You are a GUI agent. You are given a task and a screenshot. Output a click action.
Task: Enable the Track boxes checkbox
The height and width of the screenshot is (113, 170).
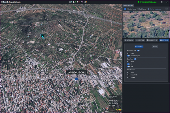pyautogui.click(x=138, y=9)
